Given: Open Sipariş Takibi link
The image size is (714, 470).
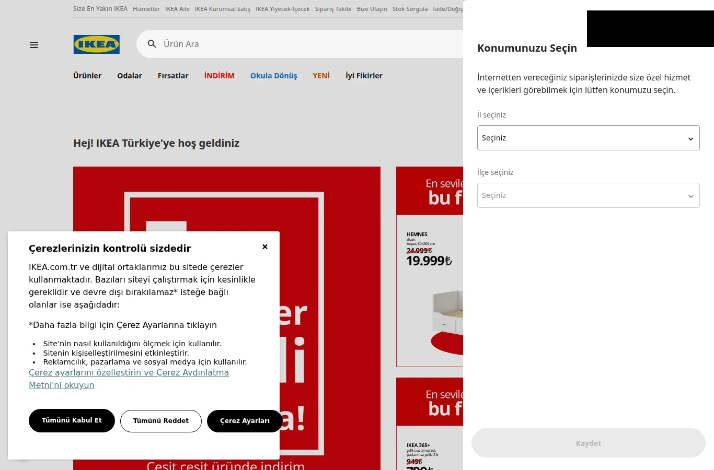Looking at the screenshot, I should click(333, 9).
